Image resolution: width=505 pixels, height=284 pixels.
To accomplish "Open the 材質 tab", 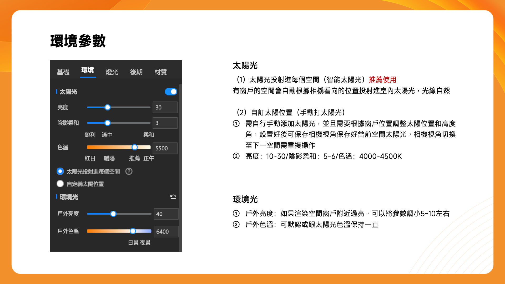I will point(160,72).
